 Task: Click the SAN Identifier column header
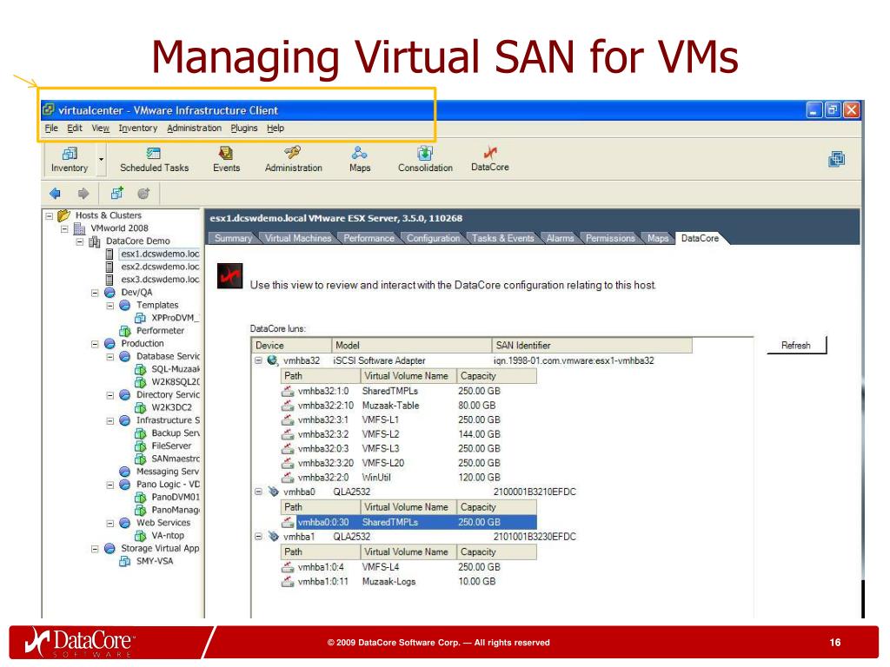pos(591,346)
